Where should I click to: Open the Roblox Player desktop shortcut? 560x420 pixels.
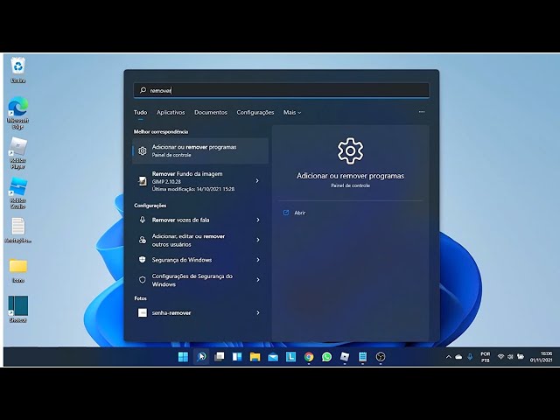(x=17, y=153)
